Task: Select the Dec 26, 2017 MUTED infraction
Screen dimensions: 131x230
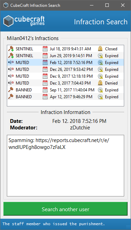Action: tap(65, 69)
